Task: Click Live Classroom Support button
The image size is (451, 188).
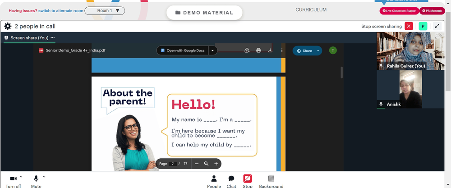Action: (400, 11)
